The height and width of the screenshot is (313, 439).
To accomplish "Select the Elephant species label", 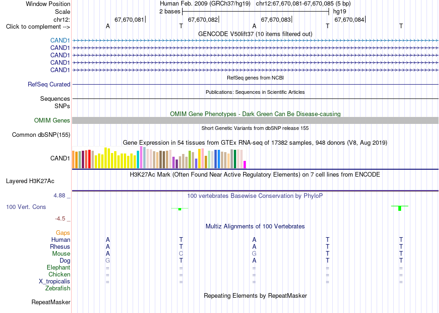I will [x=58, y=267].
